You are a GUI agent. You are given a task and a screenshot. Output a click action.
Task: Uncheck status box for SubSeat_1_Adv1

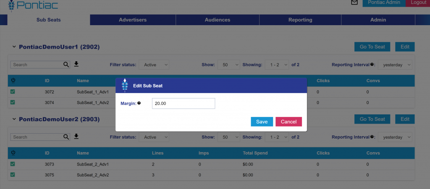click(x=13, y=92)
